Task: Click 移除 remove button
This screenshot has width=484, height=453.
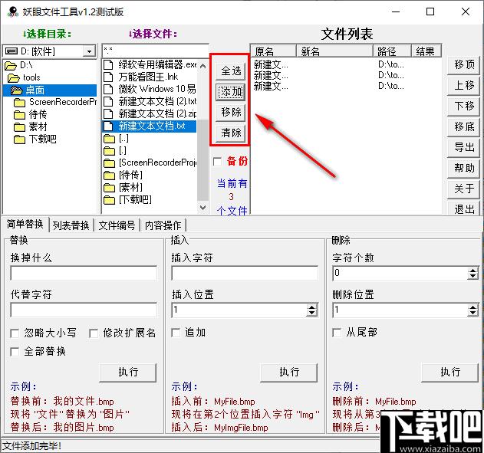Action: click(x=231, y=112)
